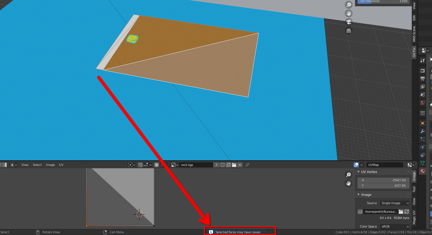Open the World properties tab
432x235 pixels.
click(422, 103)
